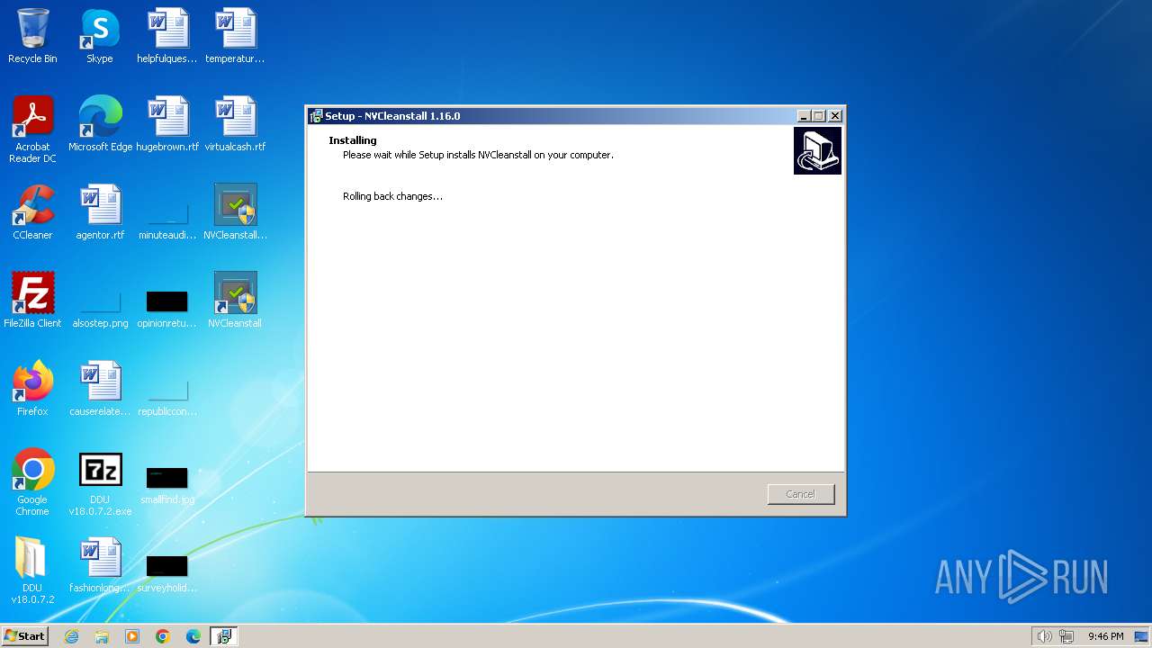The image size is (1152, 648).
Task: Launch Edge from the taskbar
Action: pos(193,636)
